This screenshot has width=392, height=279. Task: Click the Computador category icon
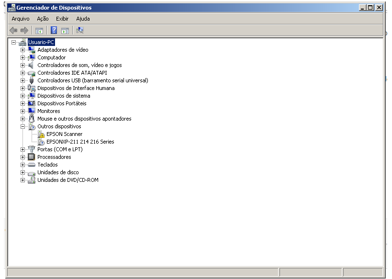click(x=32, y=57)
